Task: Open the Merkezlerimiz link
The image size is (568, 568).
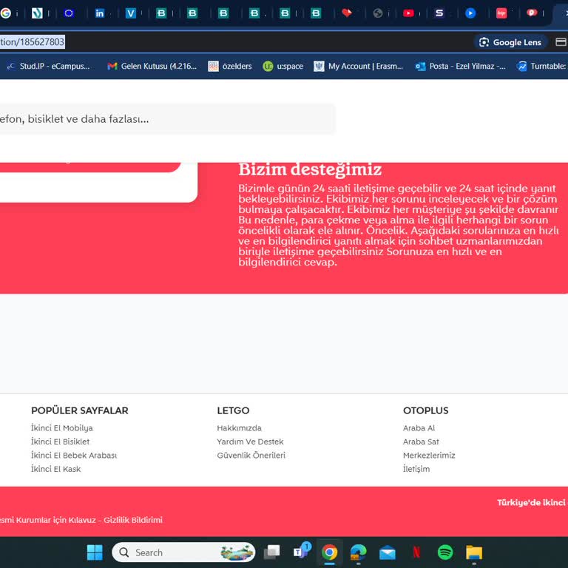Action: (429, 456)
